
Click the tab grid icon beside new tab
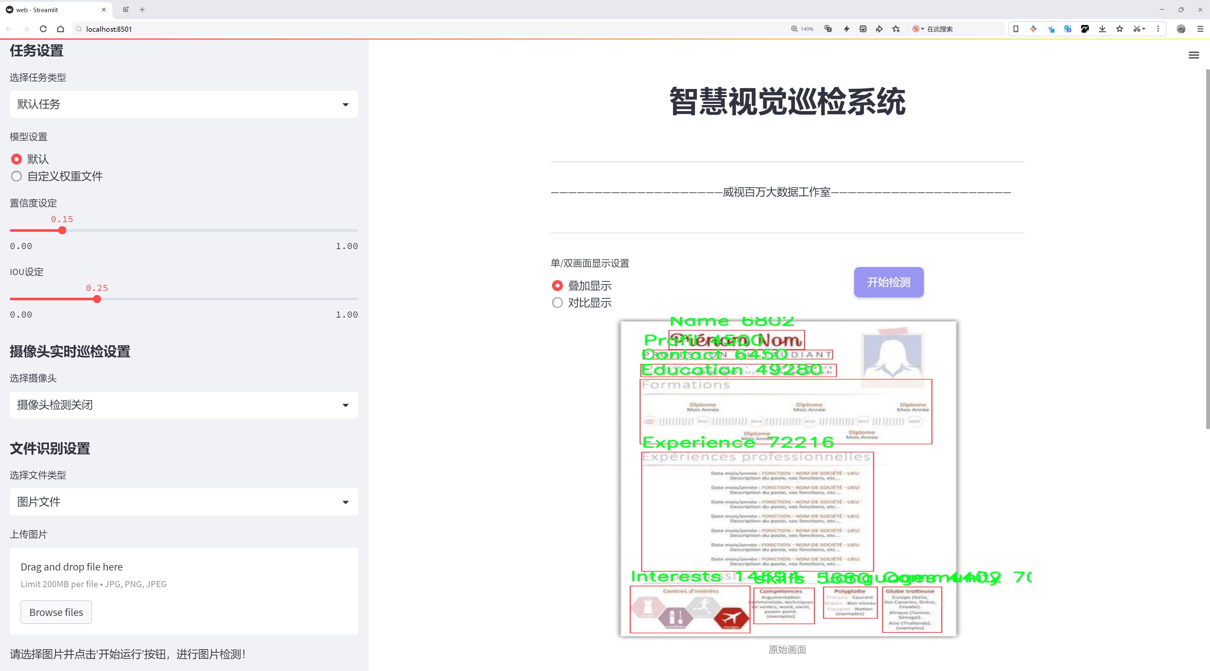[x=125, y=9]
